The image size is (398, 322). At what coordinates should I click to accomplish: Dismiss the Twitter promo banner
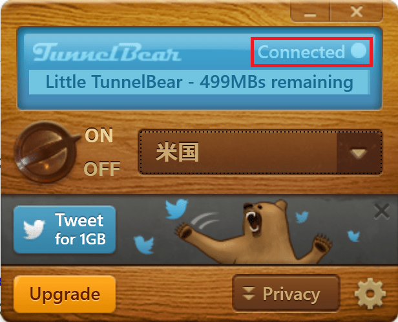tap(381, 211)
